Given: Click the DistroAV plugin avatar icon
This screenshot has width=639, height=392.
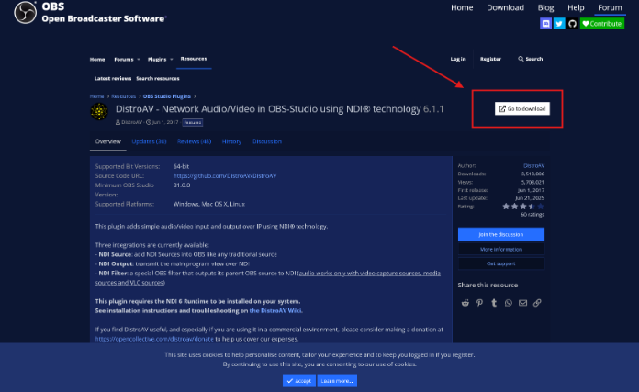Looking at the screenshot, I should click(x=99, y=112).
